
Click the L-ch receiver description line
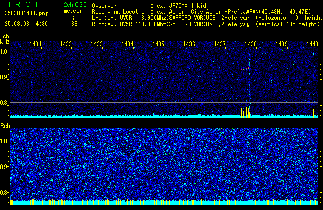pos(207,18)
